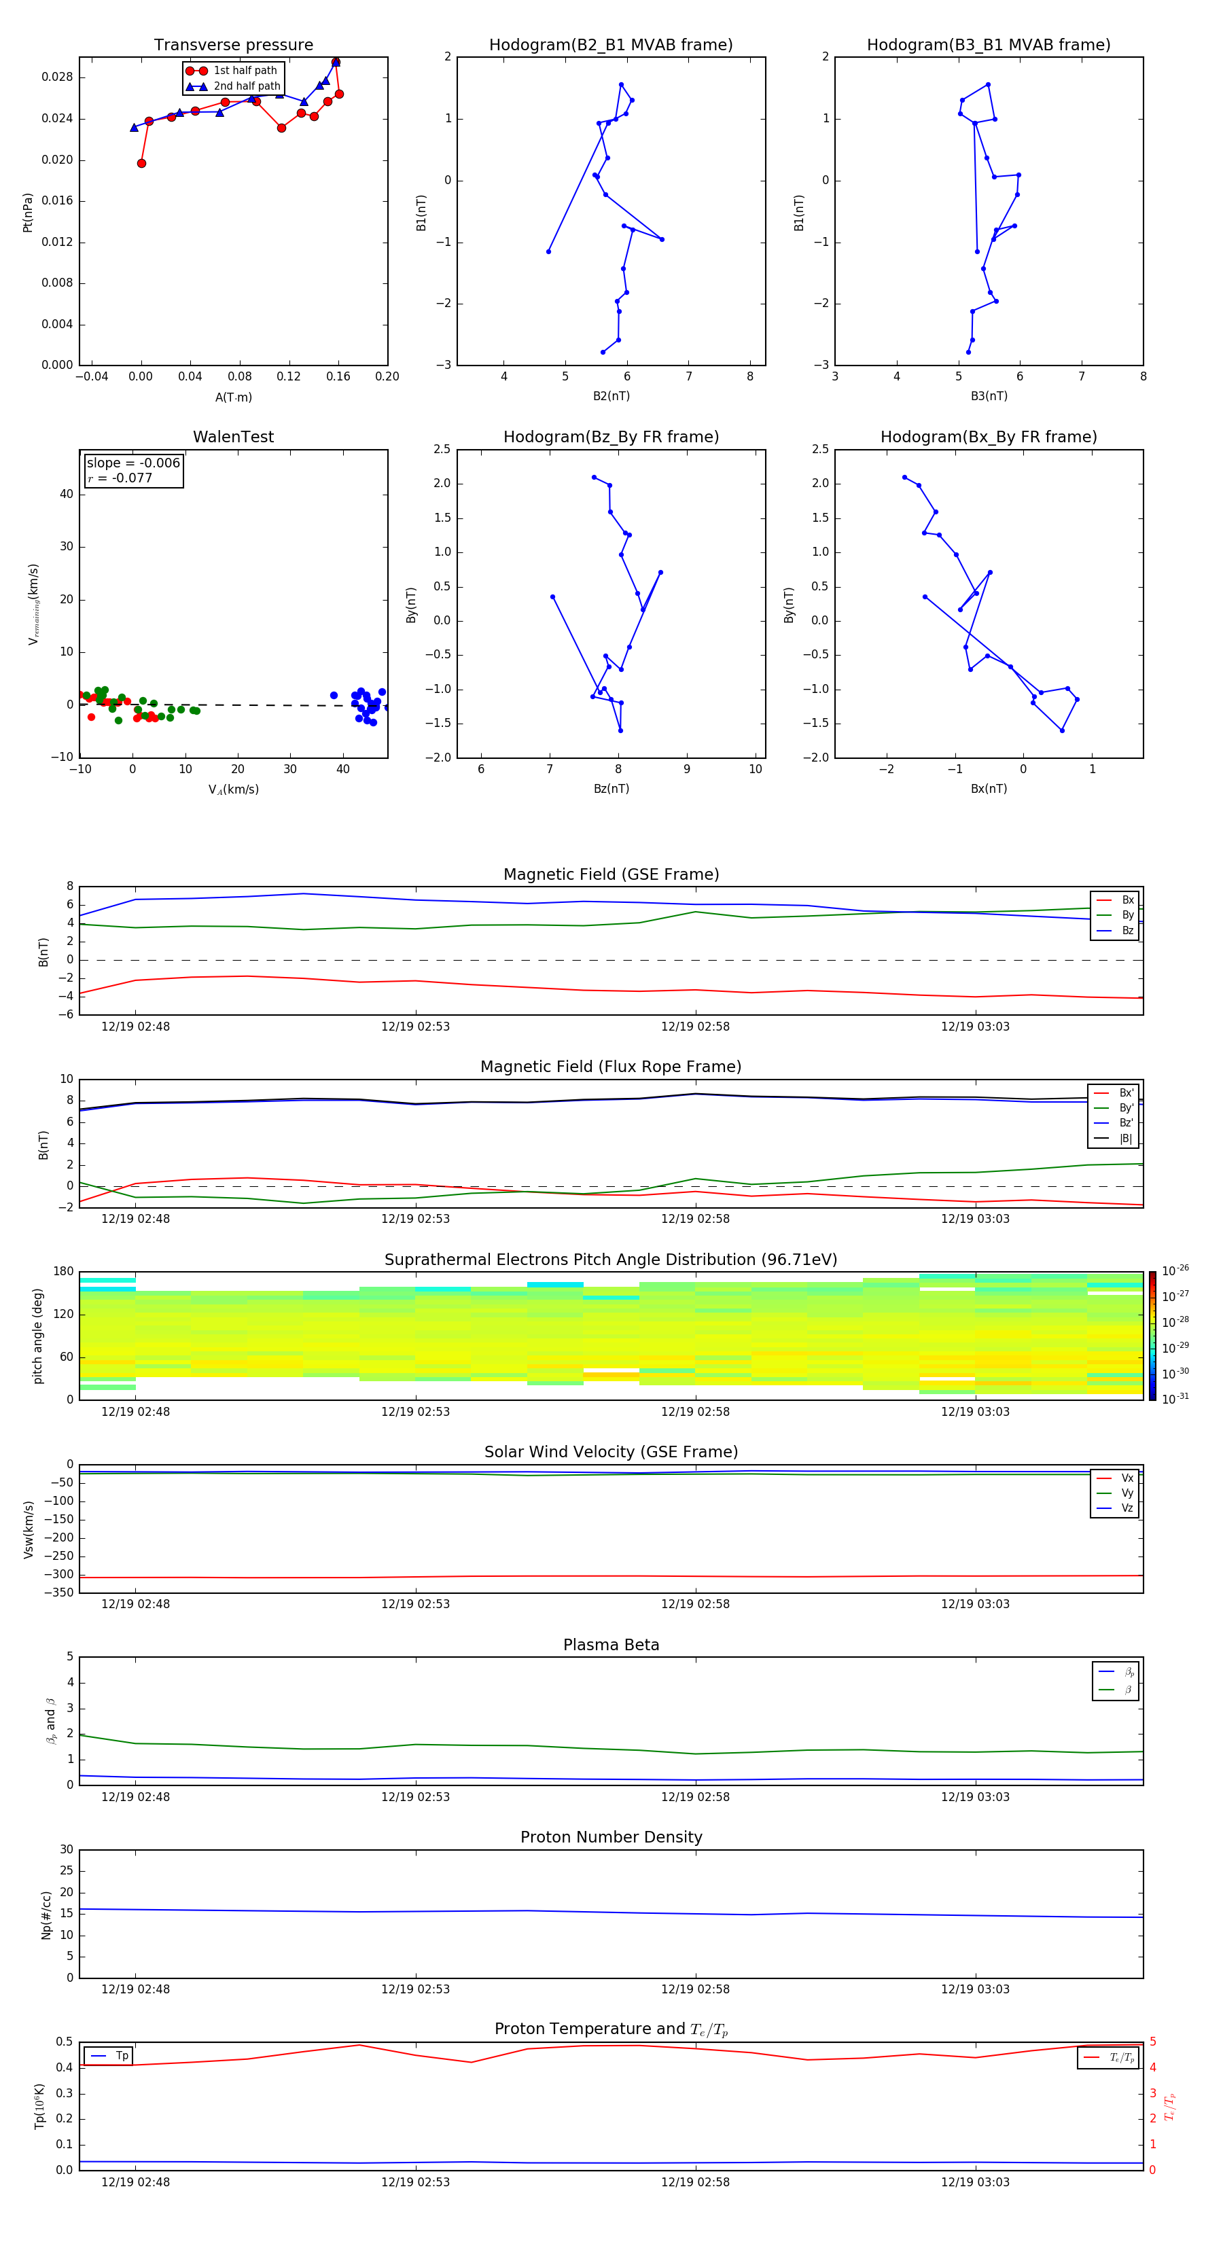The image size is (1223, 2242).
Task: Click the Vx entry in velocity legend
Action: pyautogui.click(x=1115, y=1479)
